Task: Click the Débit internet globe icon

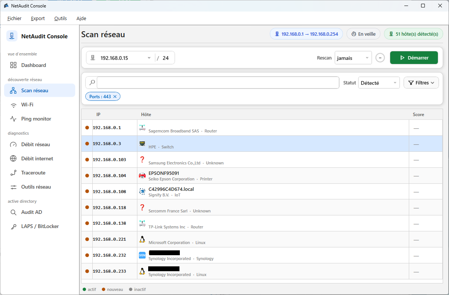Action: [x=13, y=158]
